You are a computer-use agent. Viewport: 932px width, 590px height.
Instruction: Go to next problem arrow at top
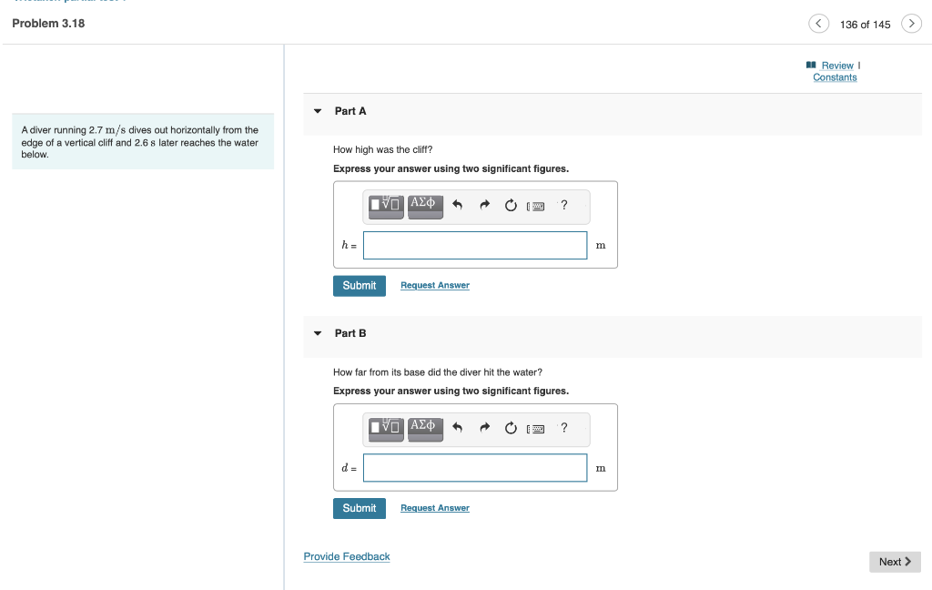pos(911,24)
